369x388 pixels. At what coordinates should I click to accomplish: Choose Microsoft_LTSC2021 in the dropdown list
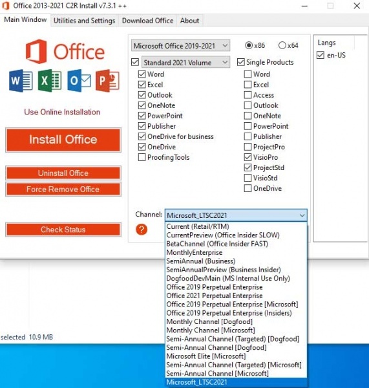coord(236,382)
